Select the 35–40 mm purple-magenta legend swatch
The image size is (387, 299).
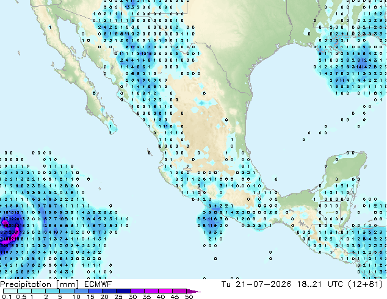pyautogui.click(x=151, y=291)
